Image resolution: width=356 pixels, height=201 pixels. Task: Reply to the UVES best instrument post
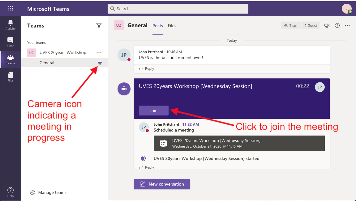tap(146, 69)
